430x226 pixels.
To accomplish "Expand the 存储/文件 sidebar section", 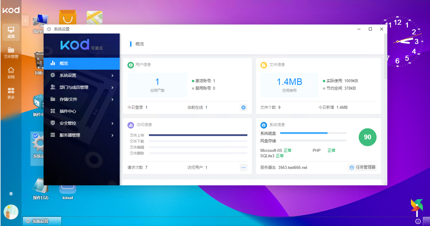I will click(82, 99).
